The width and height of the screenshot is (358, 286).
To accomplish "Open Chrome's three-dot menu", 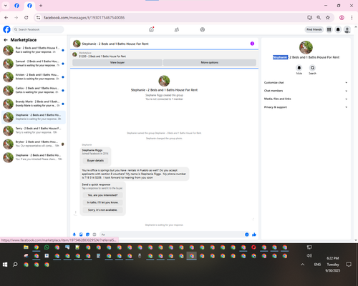I will pyautogui.click(x=352, y=18).
